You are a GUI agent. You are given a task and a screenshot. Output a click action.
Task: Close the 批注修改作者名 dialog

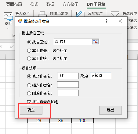click(120, 21)
